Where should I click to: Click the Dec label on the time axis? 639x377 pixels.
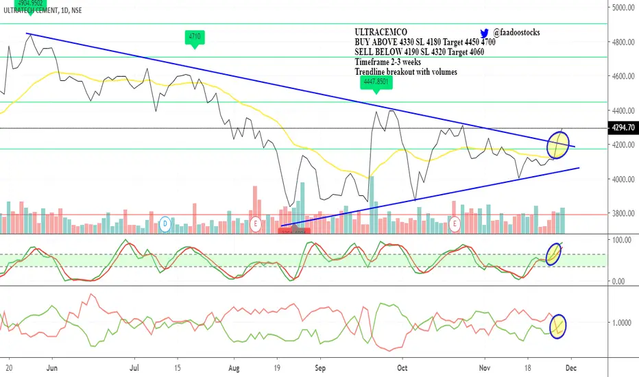coord(571,368)
